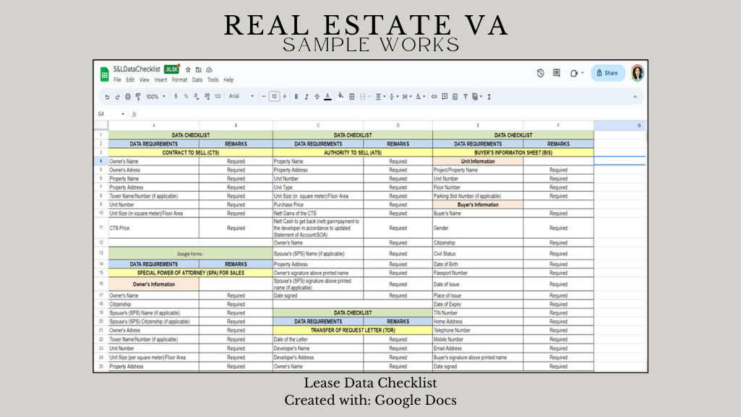The image size is (741, 417).
Task: Open the account profile picture
Action: click(x=638, y=73)
